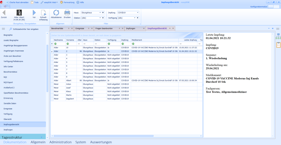Open the Hilfe help icon
This screenshot has width=281, height=145.
80,2
